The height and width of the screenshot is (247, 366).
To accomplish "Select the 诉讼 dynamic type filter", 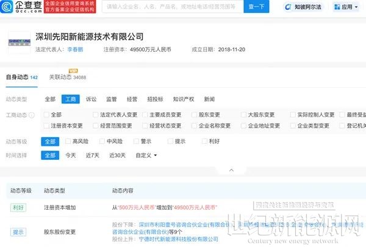I will click(x=91, y=99).
